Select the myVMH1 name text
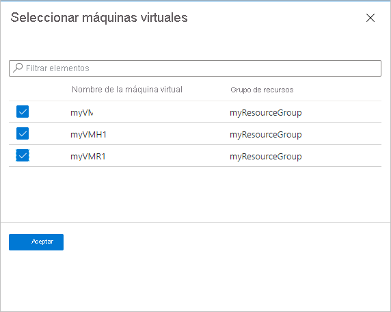 click(88, 135)
